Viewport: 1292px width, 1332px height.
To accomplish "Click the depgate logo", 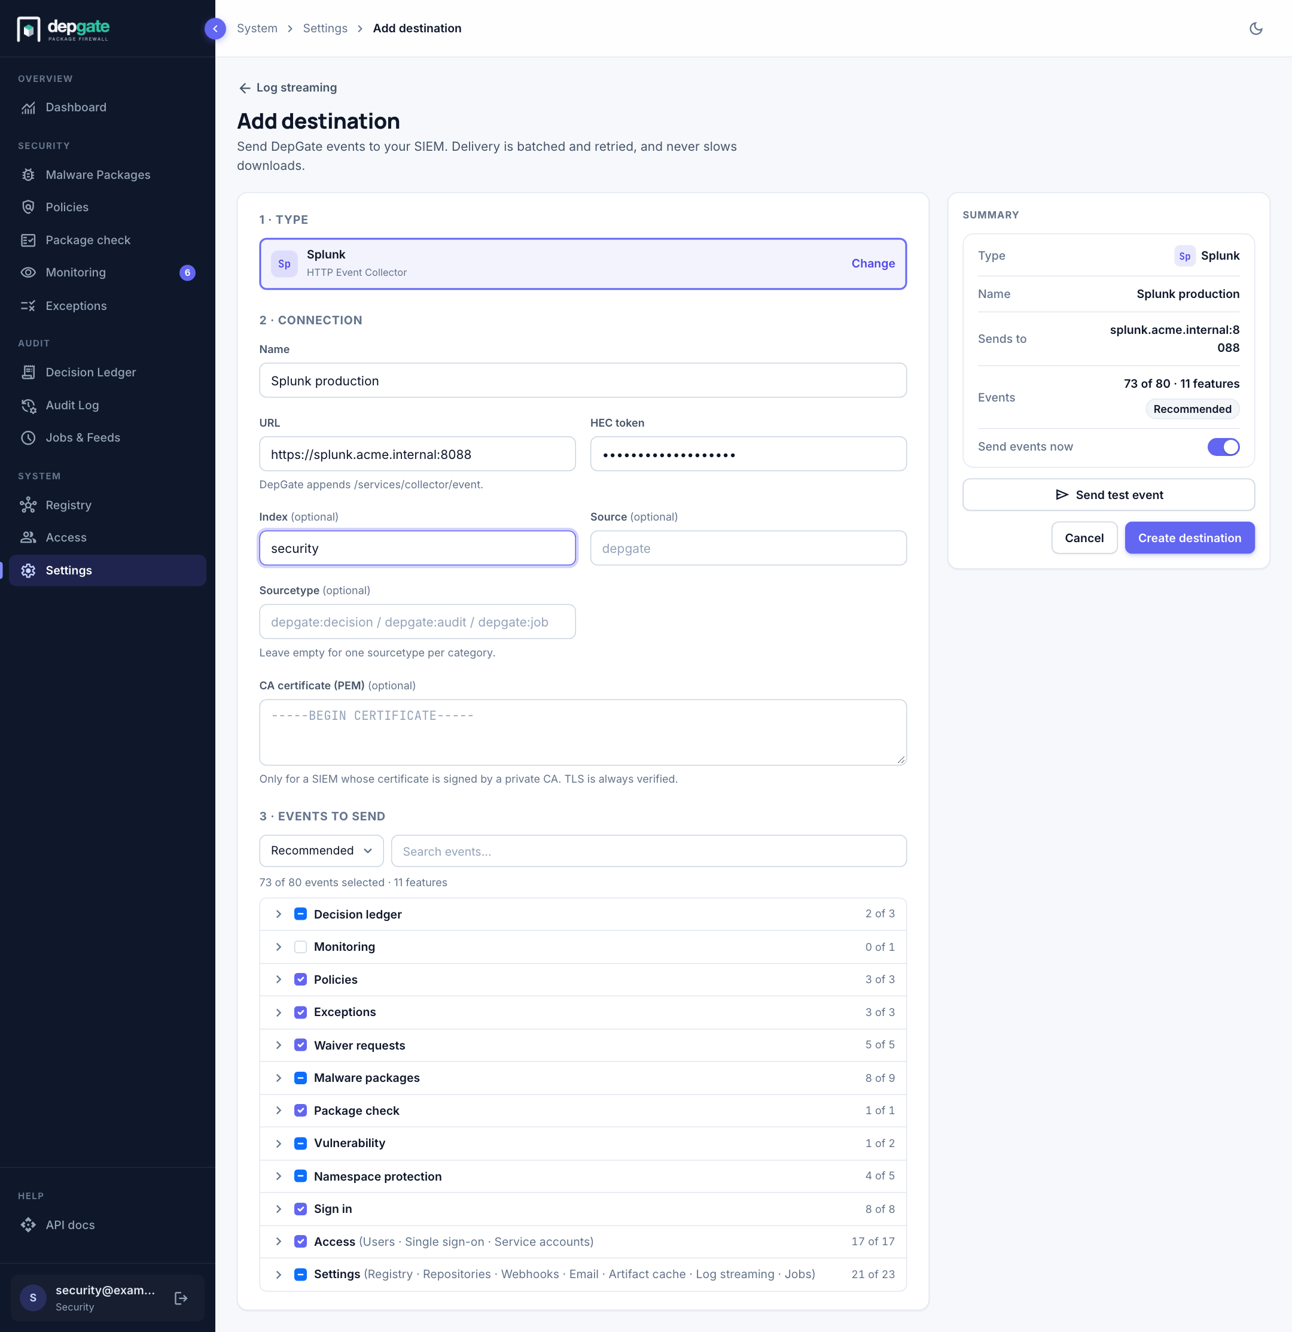I will click(x=63, y=29).
